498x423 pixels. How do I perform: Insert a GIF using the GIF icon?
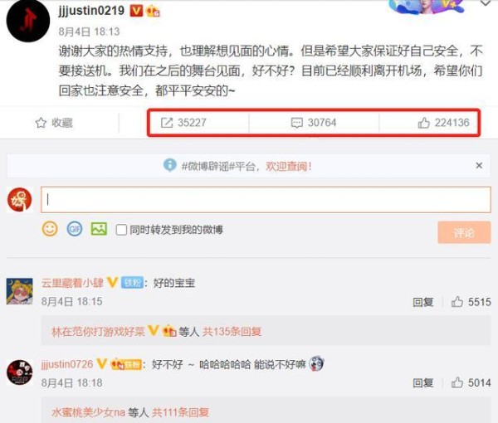[75, 229]
